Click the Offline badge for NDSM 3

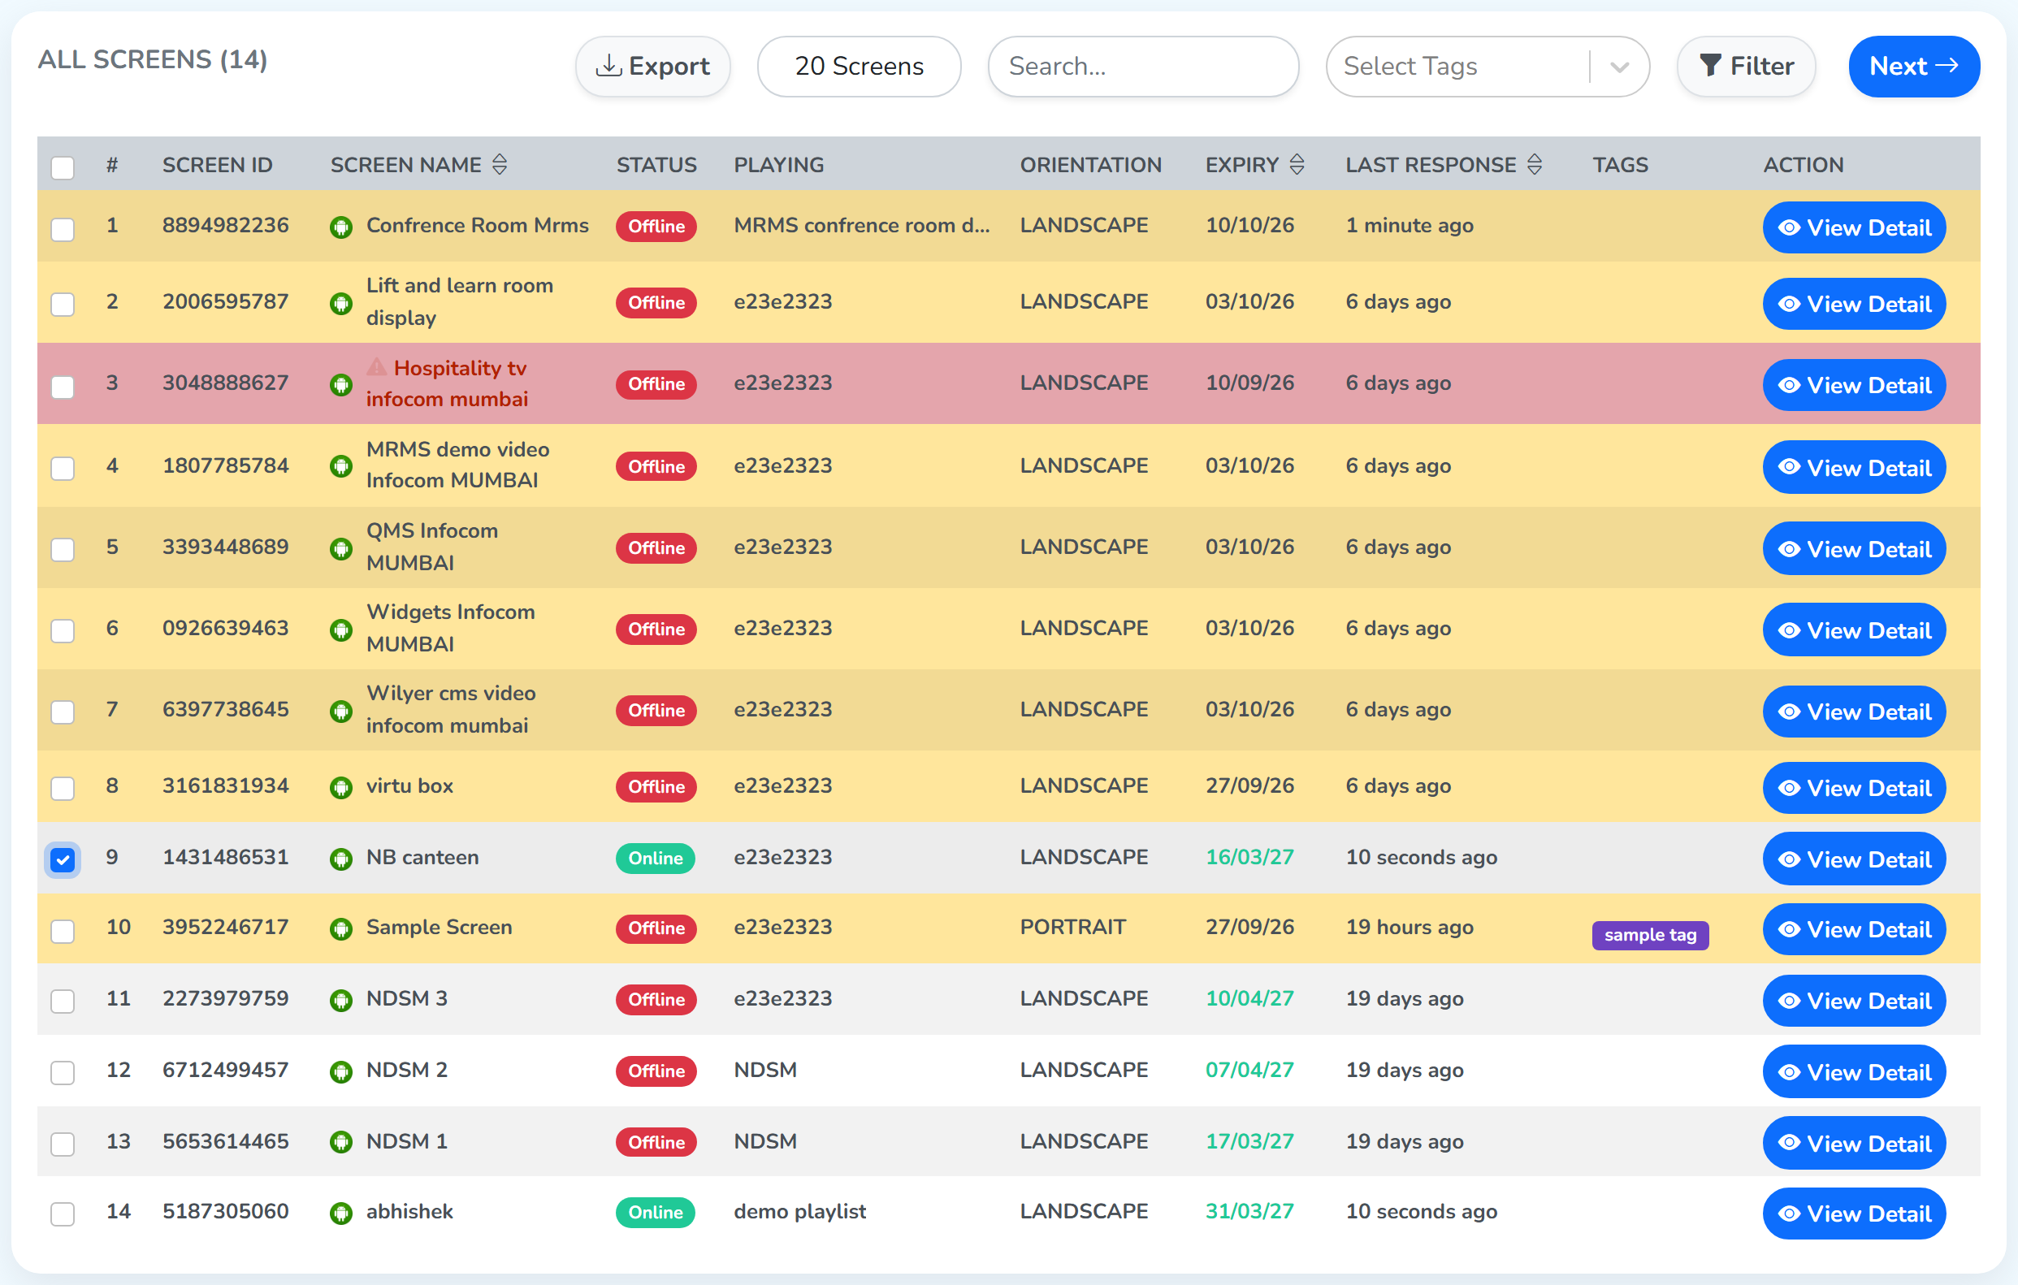point(656,1000)
